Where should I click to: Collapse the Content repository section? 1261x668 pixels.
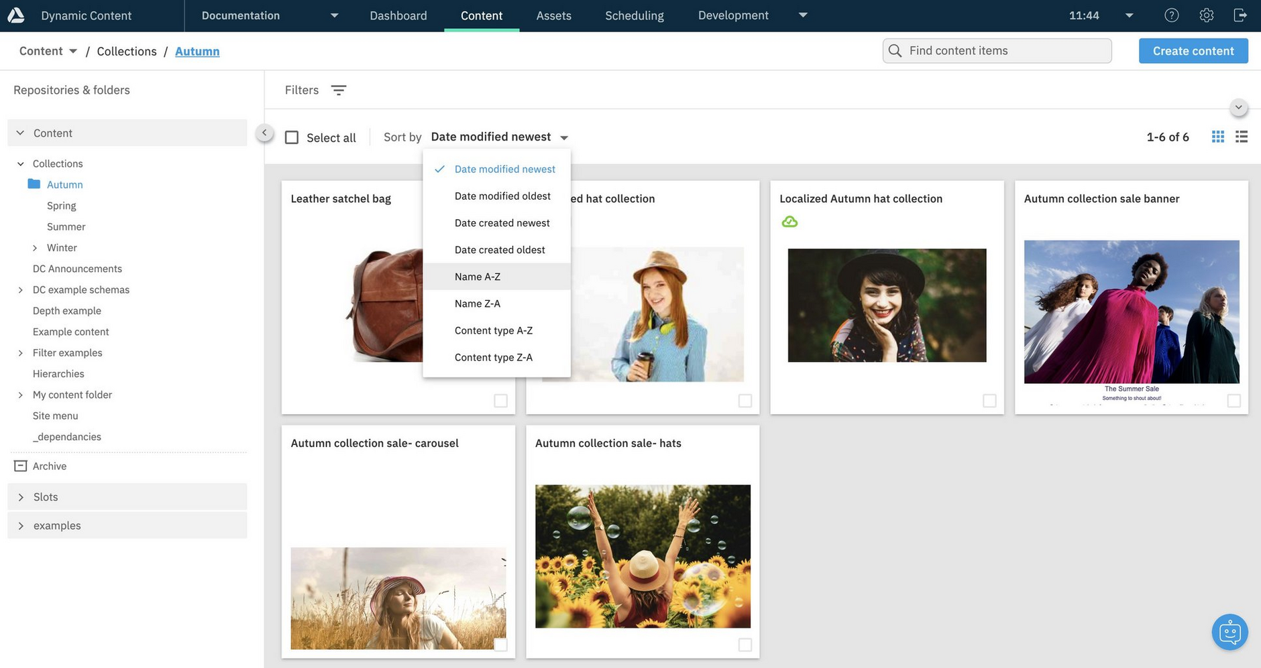point(20,133)
